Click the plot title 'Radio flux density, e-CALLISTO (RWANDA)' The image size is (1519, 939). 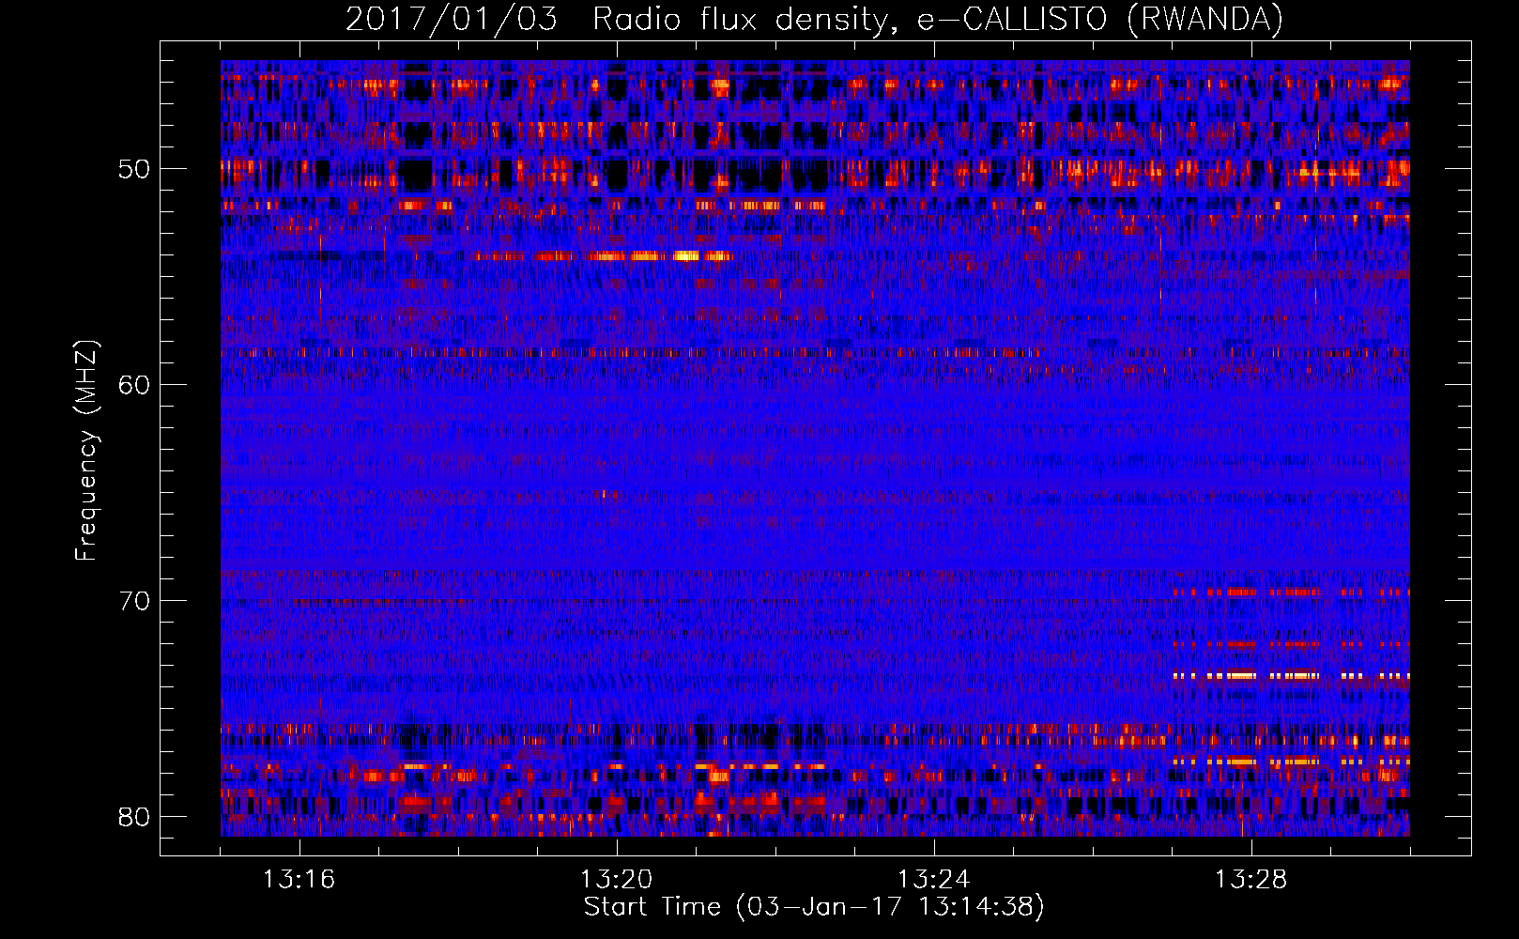point(938,20)
